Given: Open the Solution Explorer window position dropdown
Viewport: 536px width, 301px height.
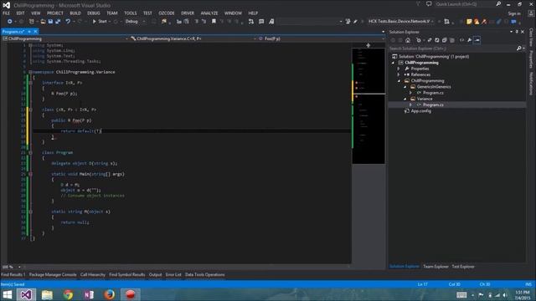Looking at the screenshot, I should [x=512, y=32].
